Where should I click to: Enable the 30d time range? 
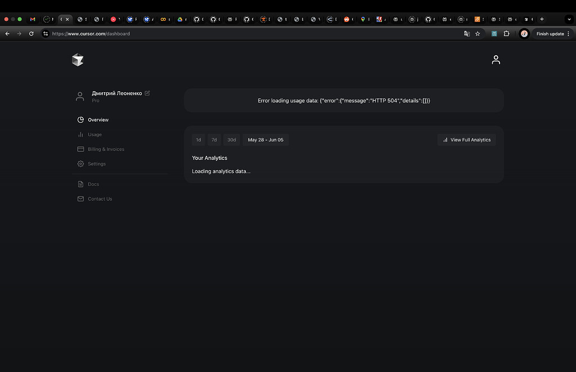pos(231,140)
